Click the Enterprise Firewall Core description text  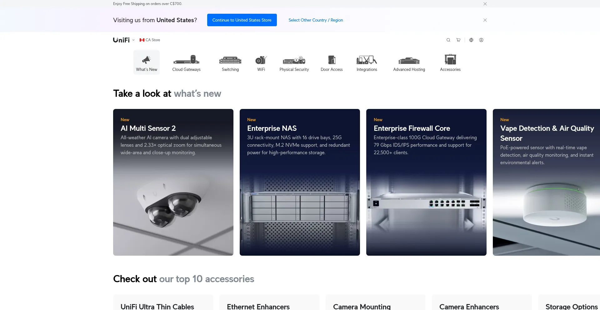coord(425,145)
